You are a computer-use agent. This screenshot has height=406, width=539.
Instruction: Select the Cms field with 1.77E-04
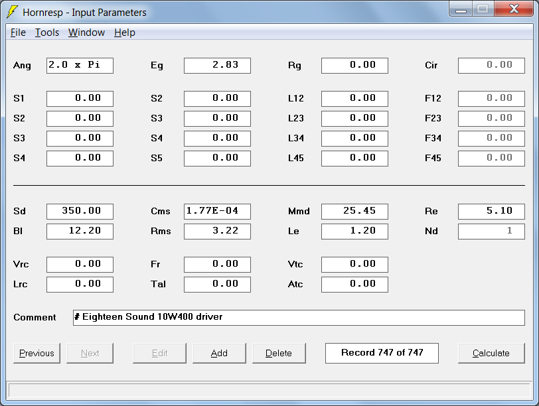tap(217, 212)
